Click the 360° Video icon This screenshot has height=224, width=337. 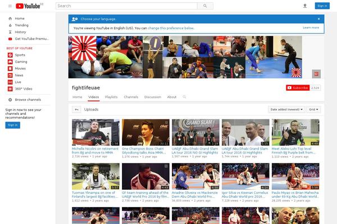(10, 88)
